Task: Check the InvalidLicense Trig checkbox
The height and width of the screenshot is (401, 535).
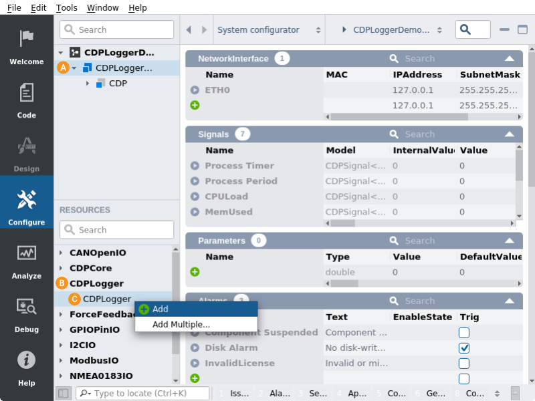Action: 464,364
